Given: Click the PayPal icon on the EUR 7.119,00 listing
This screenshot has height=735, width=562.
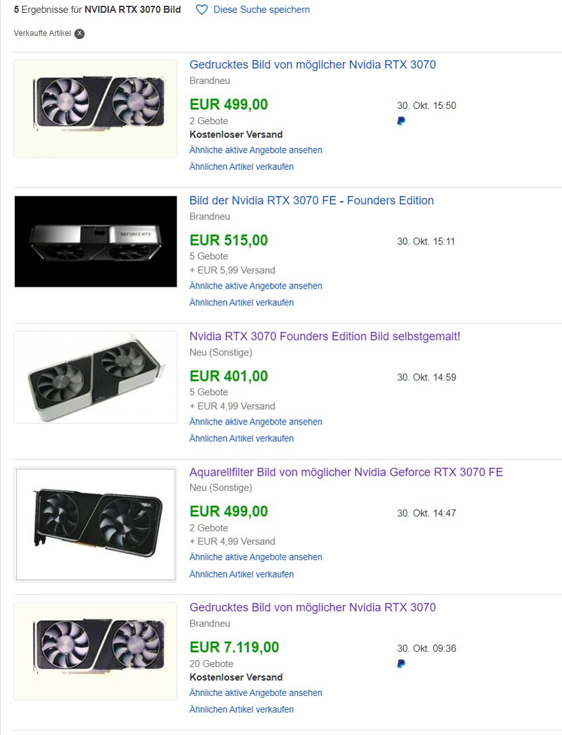Looking at the screenshot, I should coord(401,663).
